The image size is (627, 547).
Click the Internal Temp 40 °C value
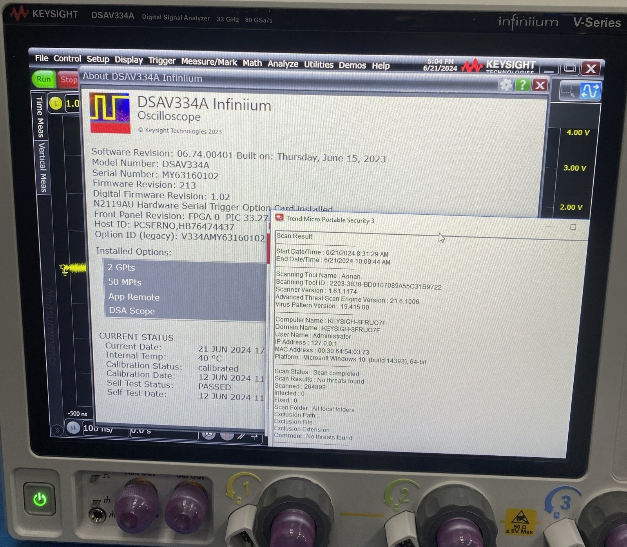tap(210, 358)
